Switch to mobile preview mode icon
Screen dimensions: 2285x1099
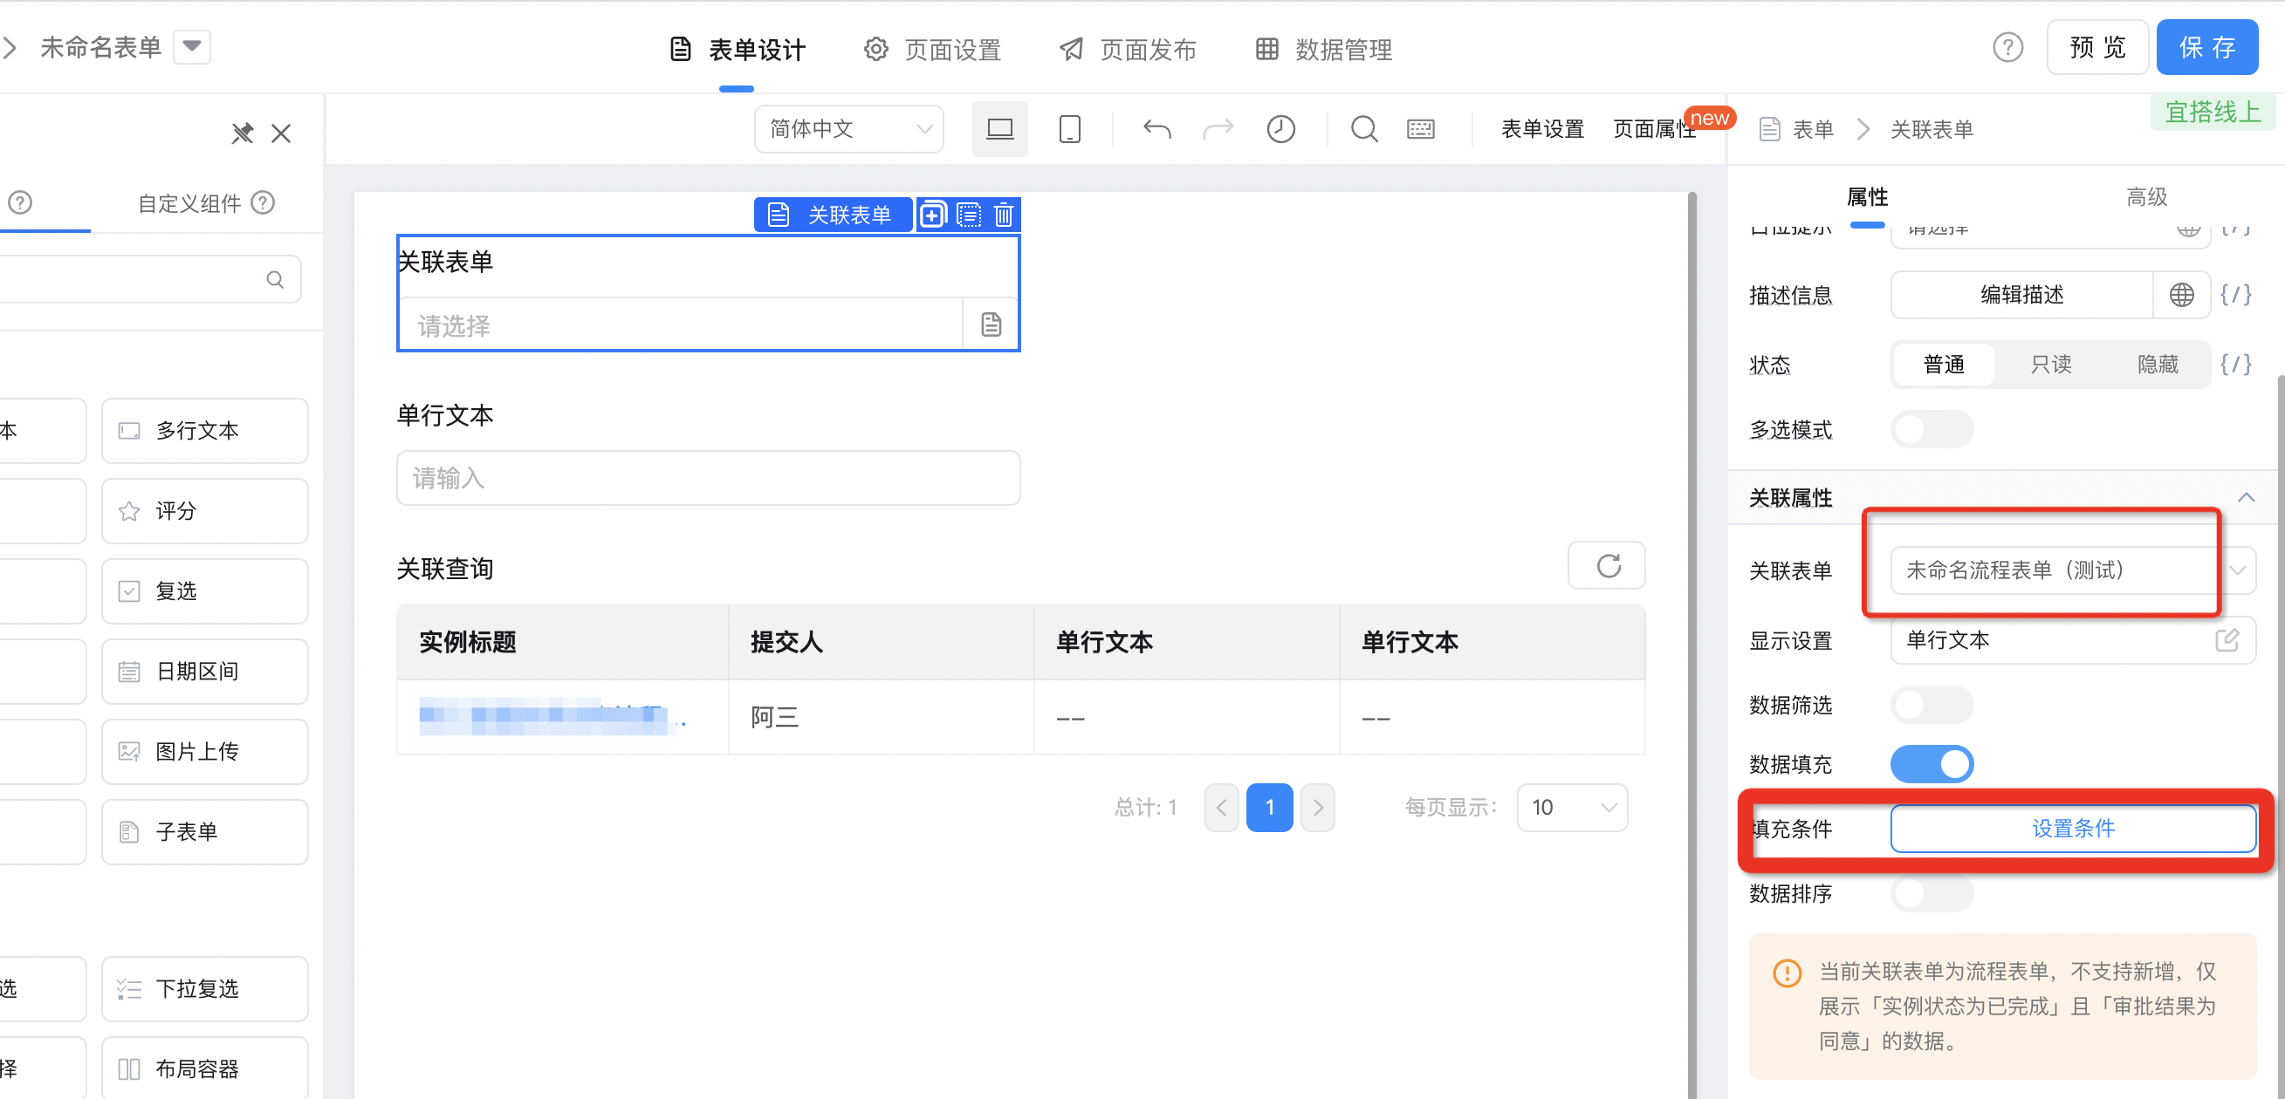coord(1070,129)
